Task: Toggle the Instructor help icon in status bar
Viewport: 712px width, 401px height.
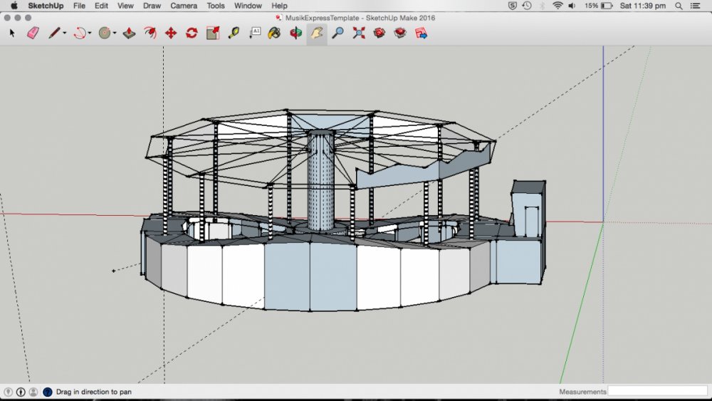Action: pos(48,392)
